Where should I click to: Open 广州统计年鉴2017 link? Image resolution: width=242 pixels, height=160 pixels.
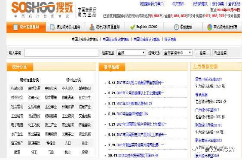click(207, 110)
